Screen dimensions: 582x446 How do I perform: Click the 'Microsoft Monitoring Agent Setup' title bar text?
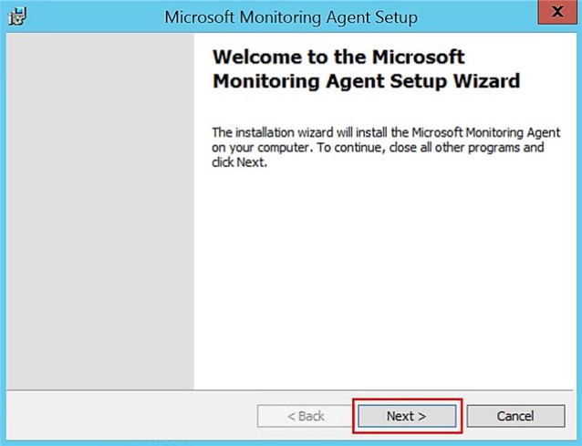coord(291,17)
